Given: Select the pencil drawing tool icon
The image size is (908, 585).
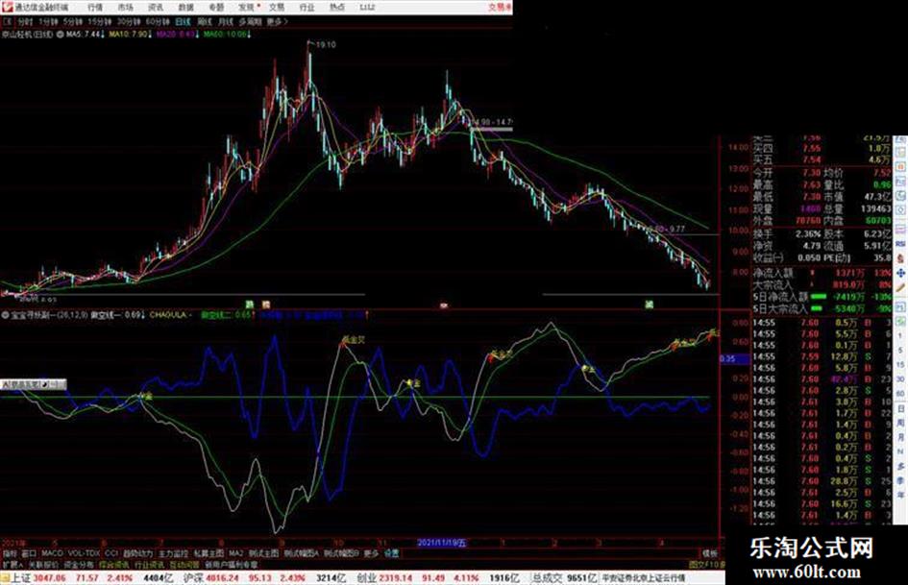Looking at the screenshot, I should click(900, 287).
